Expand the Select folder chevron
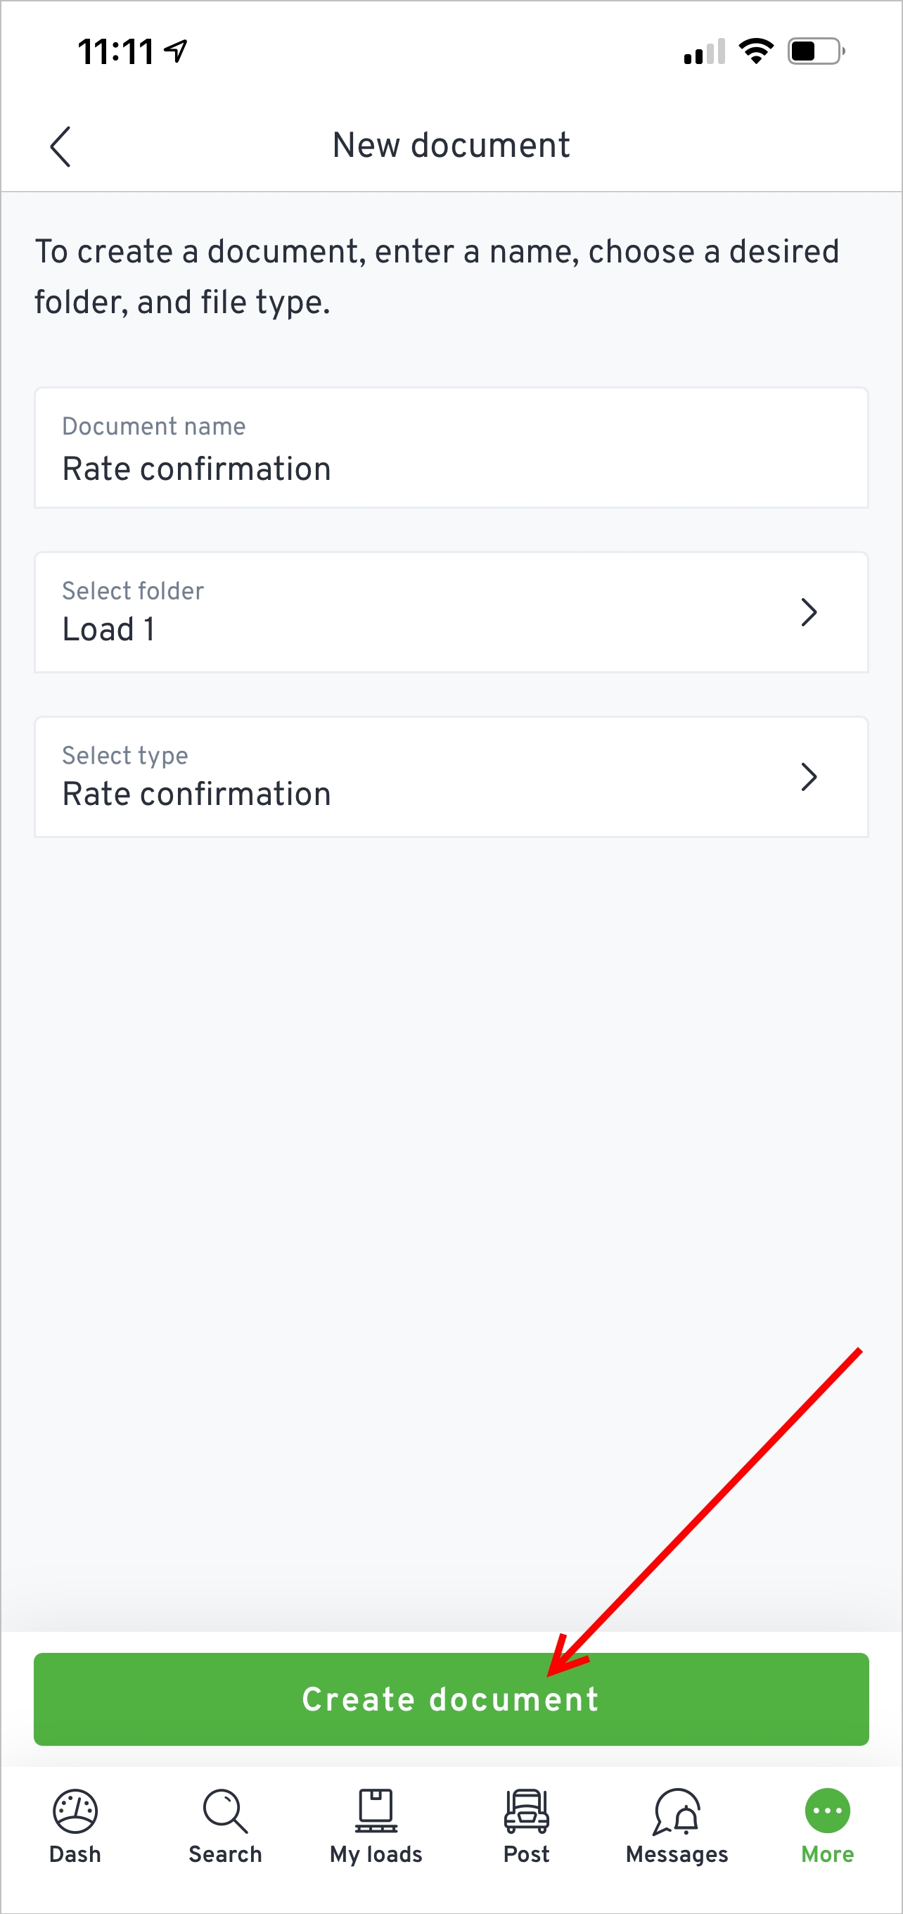Image resolution: width=903 pixels, height=1914 pixels. click(809, 611)
